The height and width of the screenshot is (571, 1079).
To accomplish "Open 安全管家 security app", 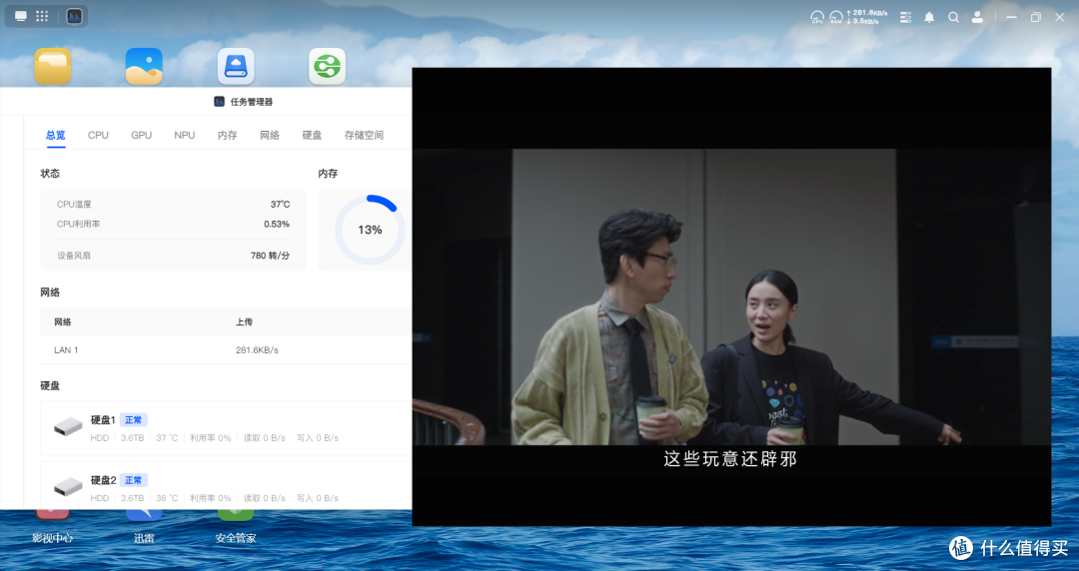I will point(236,538).
